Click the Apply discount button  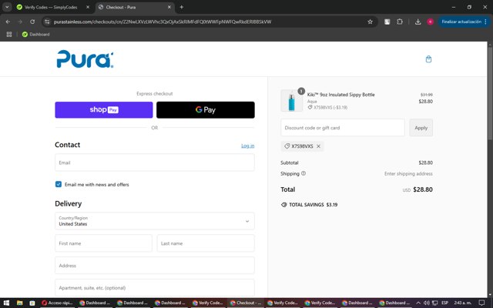[421, 128]
